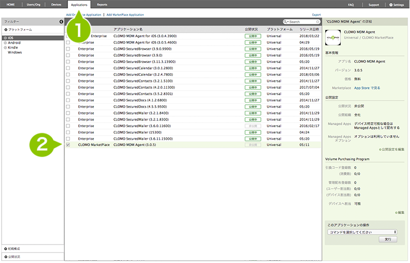
Task: Click the CLOMO MDM Agent app logo
Action: point(333,37)
